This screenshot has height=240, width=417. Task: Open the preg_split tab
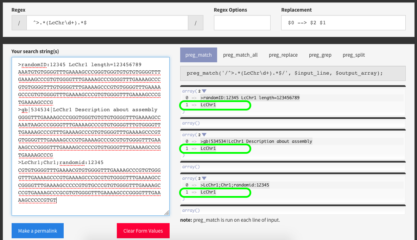click(353, 55)
